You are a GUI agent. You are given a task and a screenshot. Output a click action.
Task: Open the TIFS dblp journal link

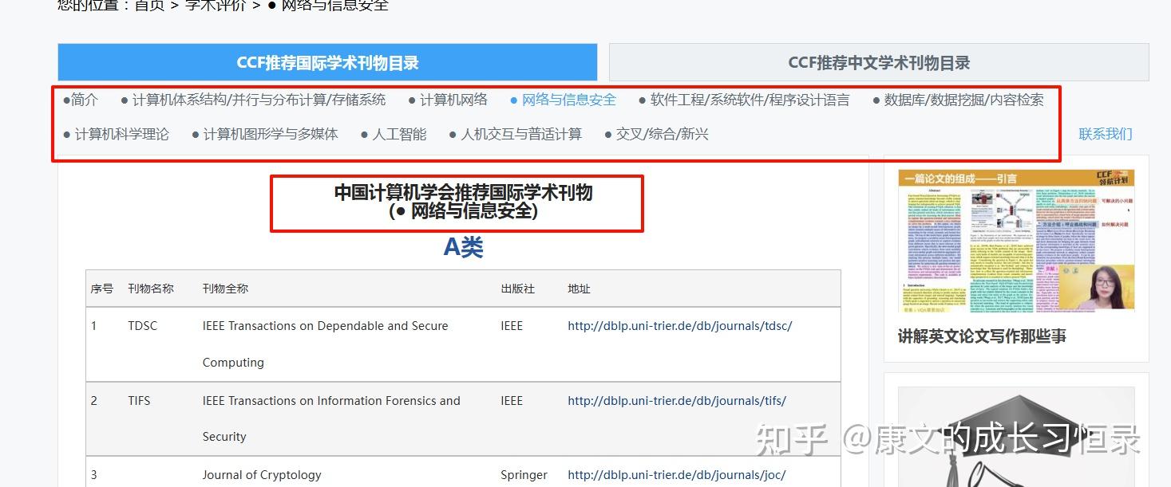coord(677,401)
